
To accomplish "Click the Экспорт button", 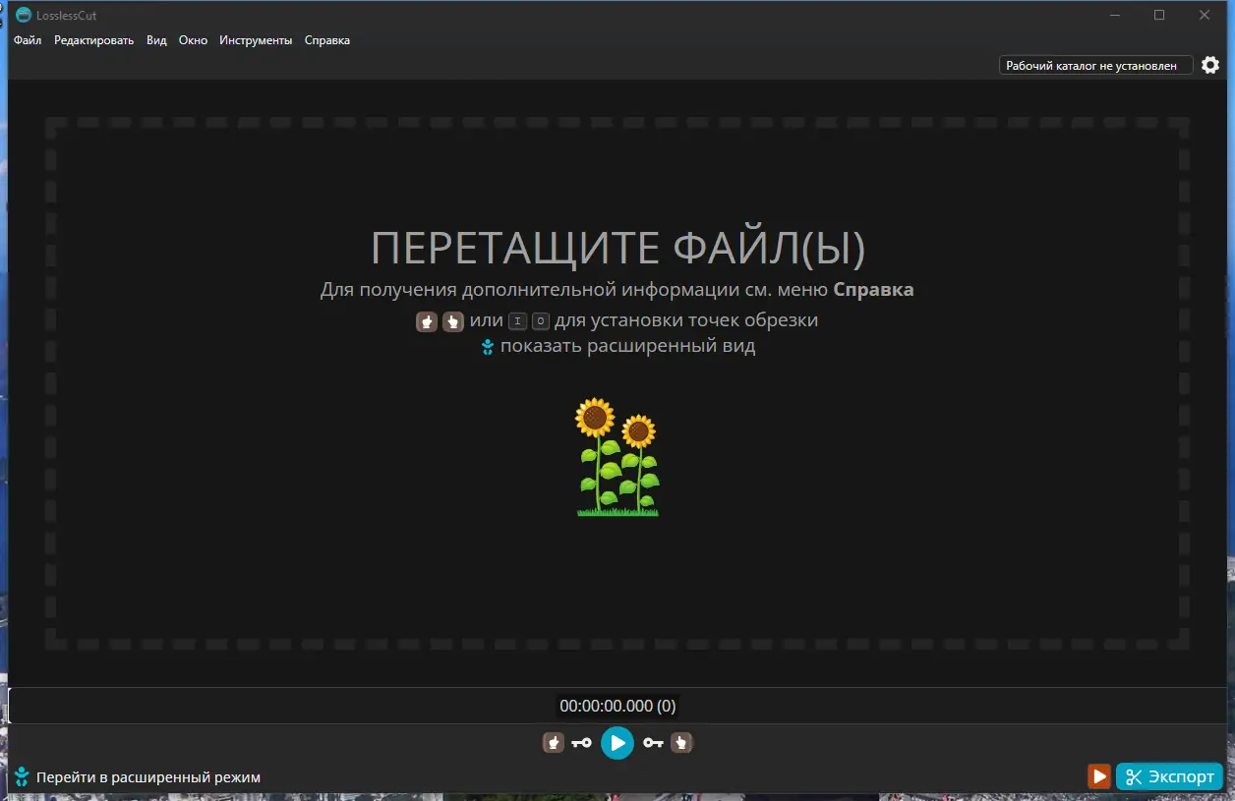I will 1169,775.
